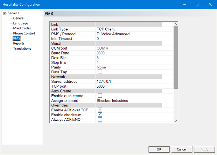Pick tenant in Assign to tenant field
217x155 pixels.
click(134, 101)
